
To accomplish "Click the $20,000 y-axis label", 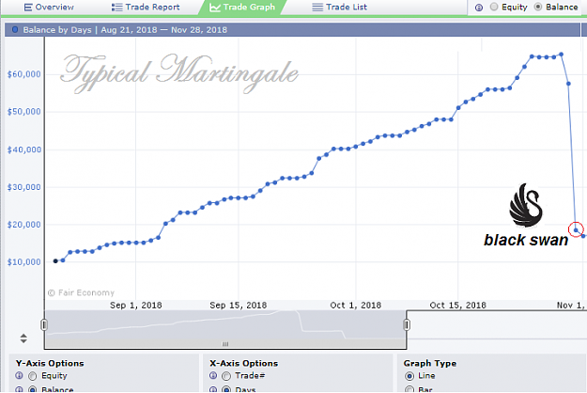I will [x=24, y=225].
